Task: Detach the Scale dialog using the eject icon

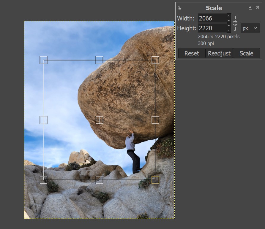Action: [x=250, y=8]
